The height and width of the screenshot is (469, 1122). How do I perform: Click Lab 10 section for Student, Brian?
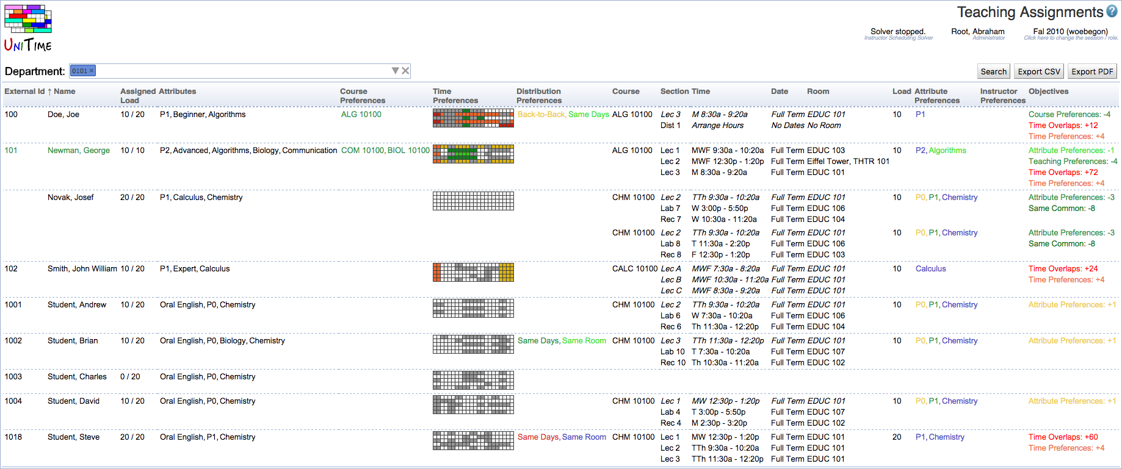(x=673, y=351)
